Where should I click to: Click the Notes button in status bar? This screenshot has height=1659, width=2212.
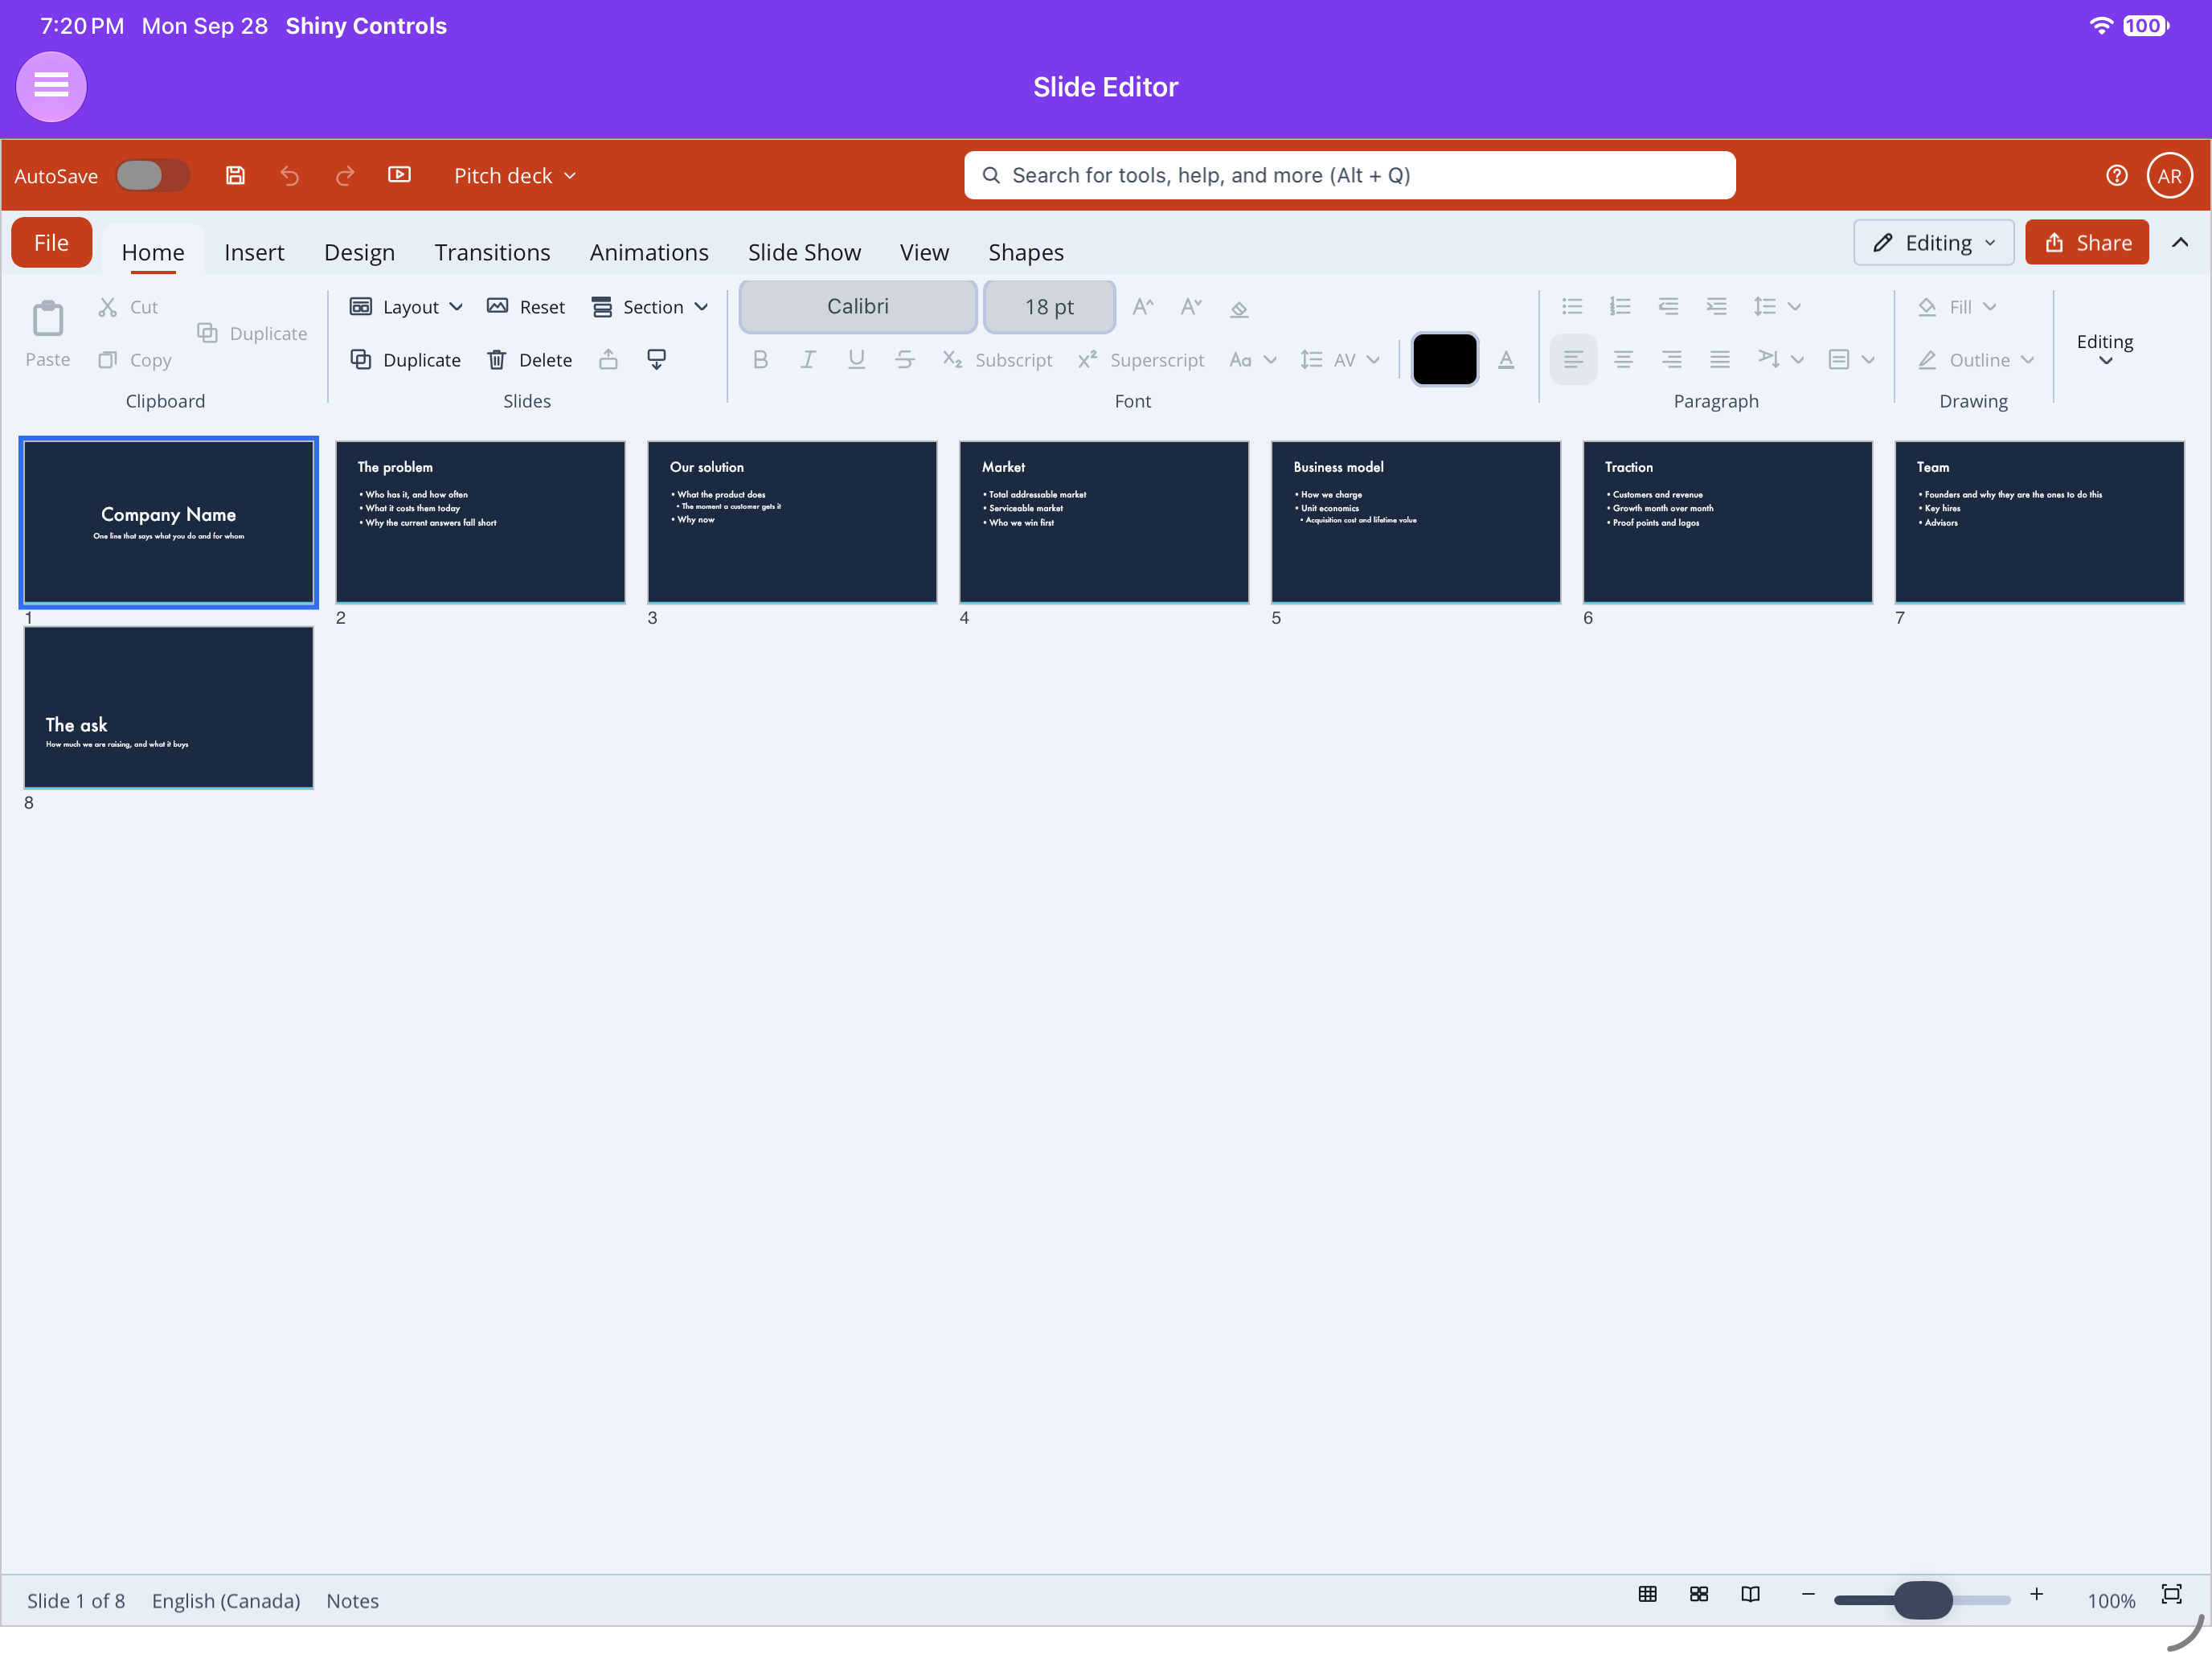click(x=352, y=1600)
